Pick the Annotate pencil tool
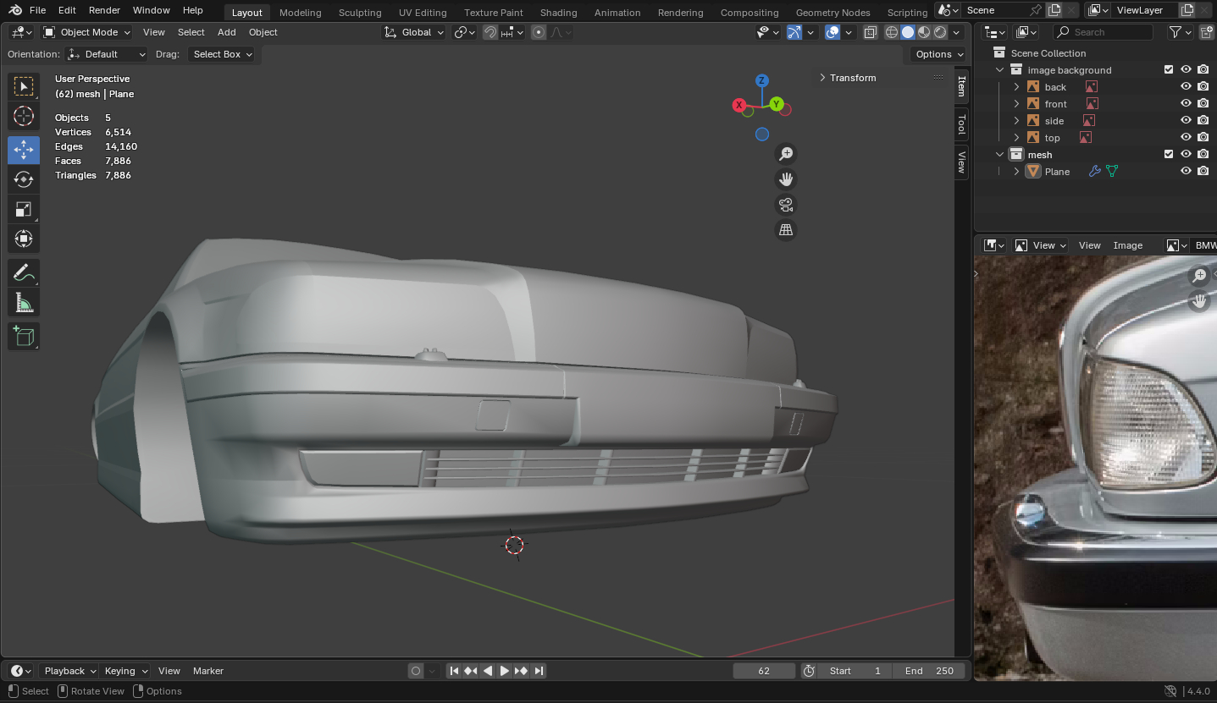 [24, 272]
